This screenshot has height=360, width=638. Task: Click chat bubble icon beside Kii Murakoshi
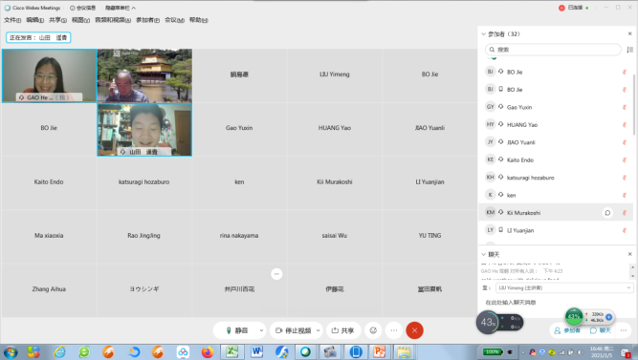point(607,213)
